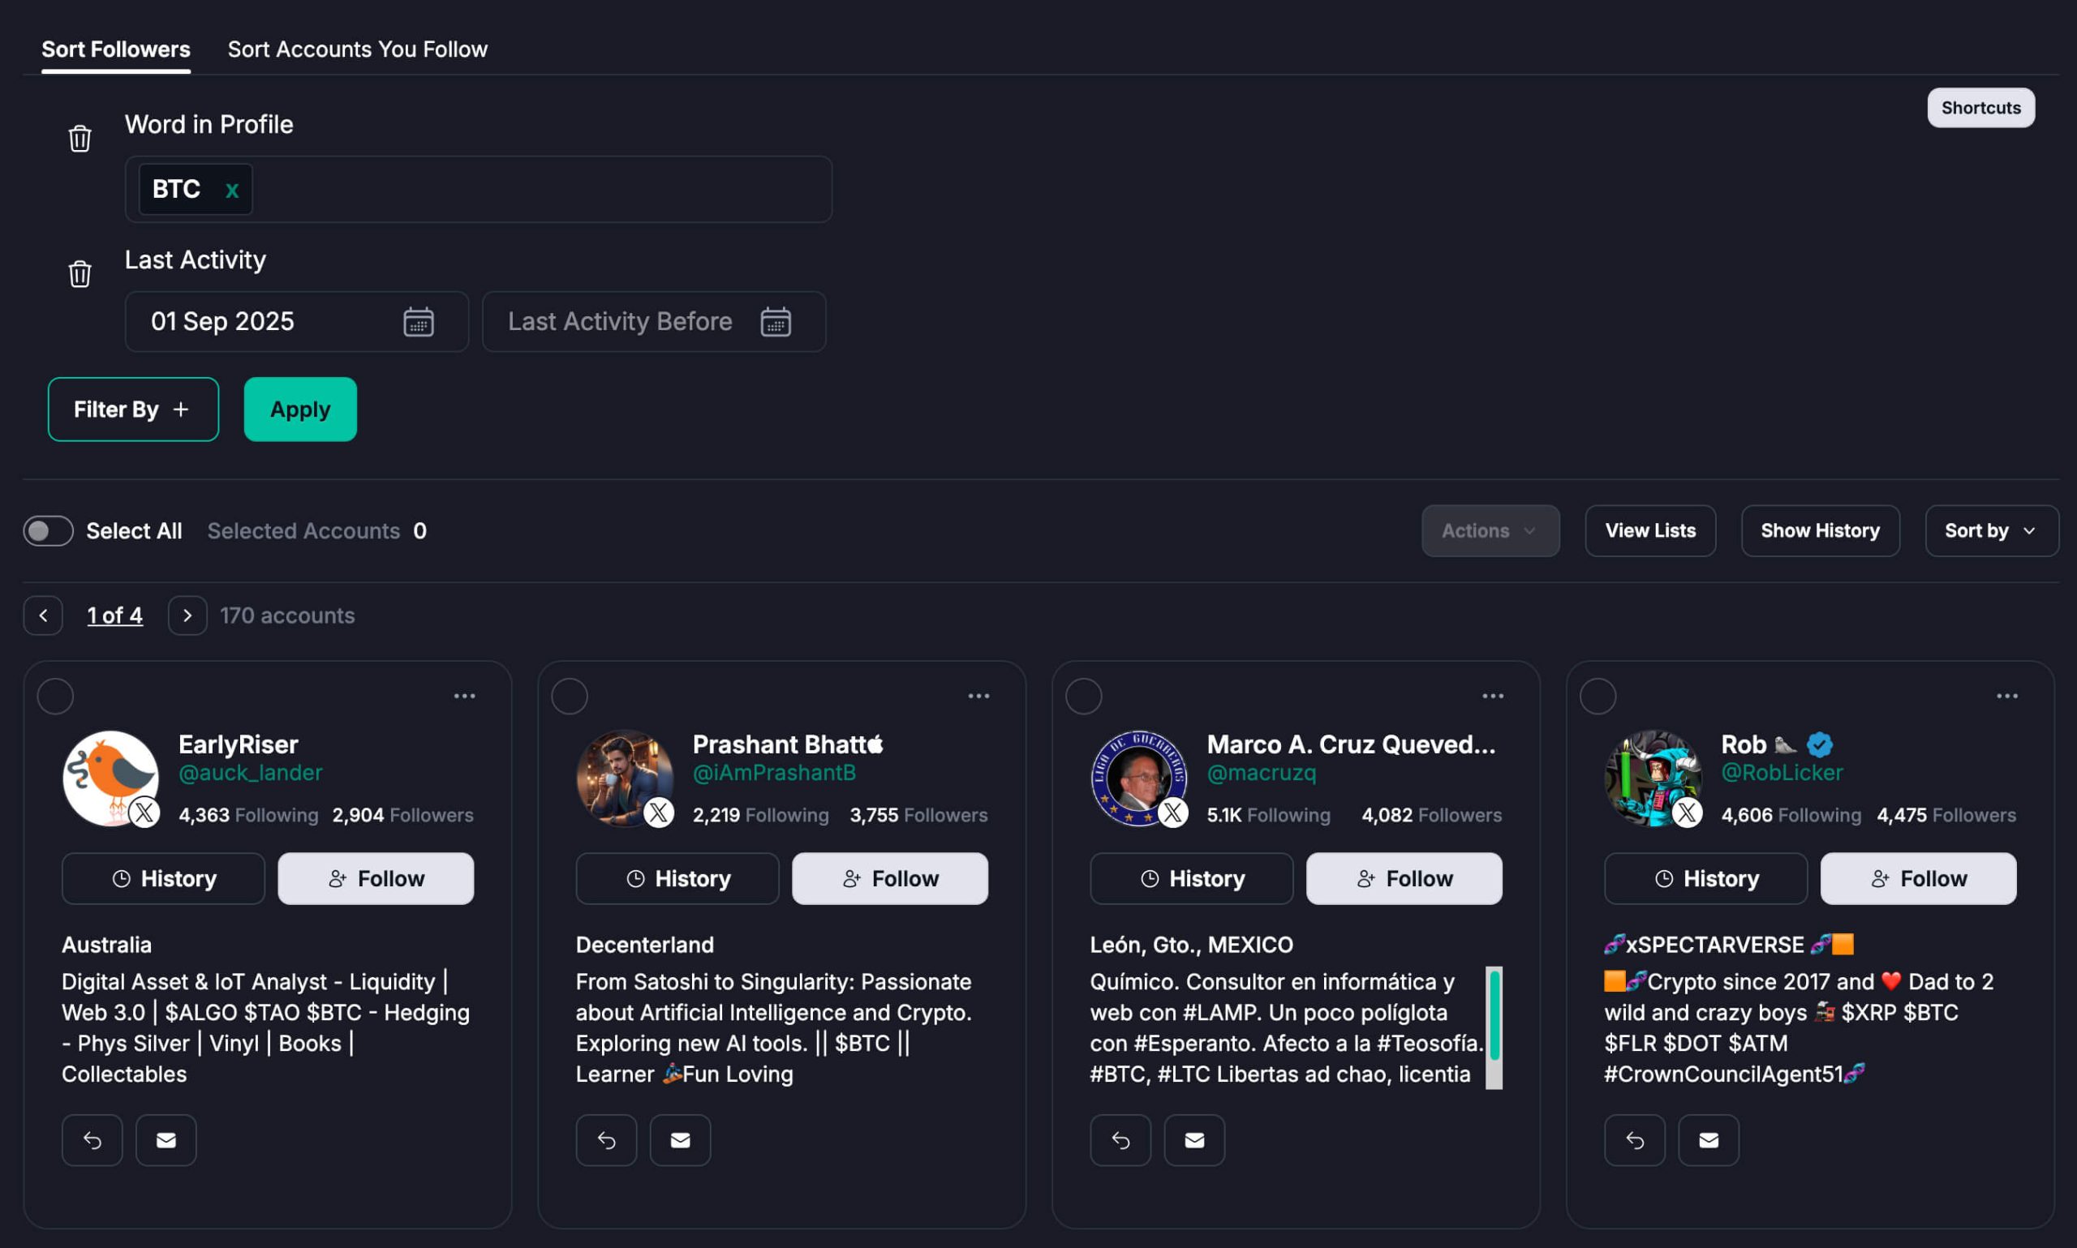Open the Filter By menu

pyautogui.click(x=133, y=410)
